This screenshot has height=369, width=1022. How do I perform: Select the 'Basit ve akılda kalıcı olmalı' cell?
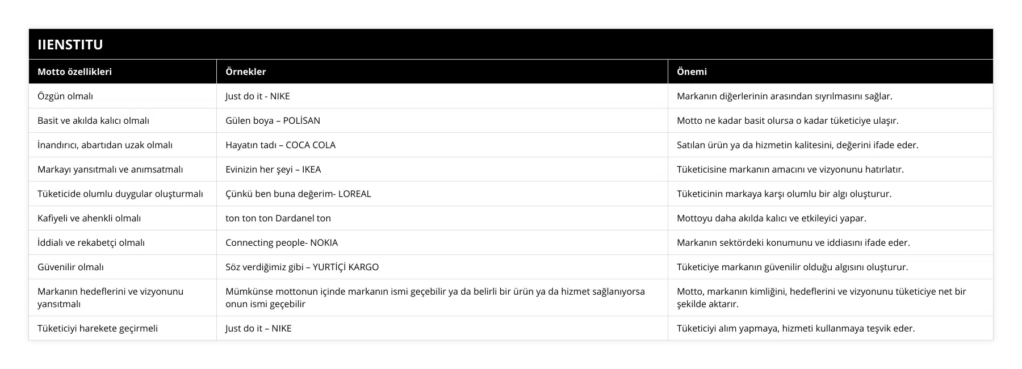(93, 120)
